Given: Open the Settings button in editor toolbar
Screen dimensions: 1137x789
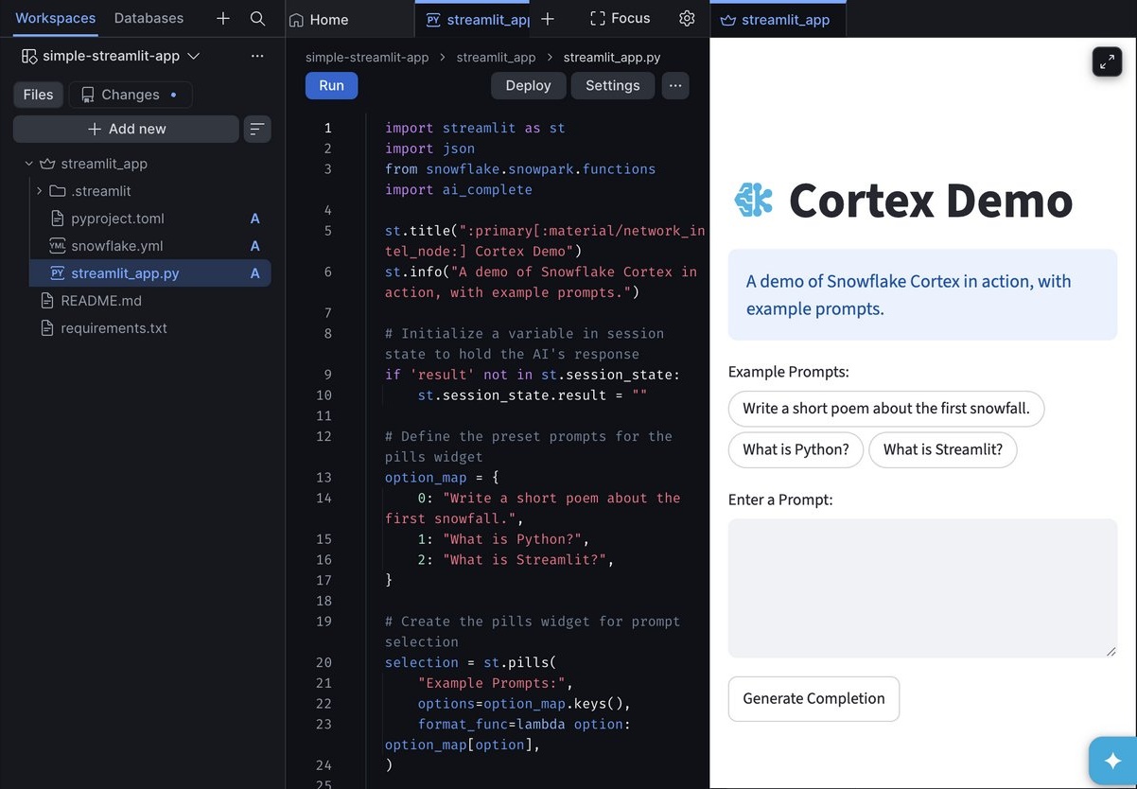Looking at the screenshot, I should 613,85.
